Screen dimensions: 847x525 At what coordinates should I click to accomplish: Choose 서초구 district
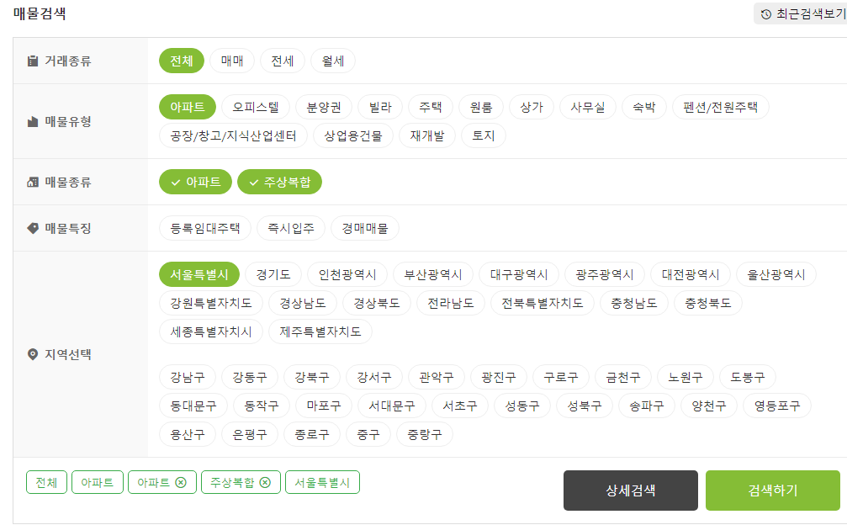click(460, 406)
